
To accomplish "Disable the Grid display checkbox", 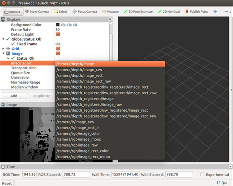I will click(58, 49).
